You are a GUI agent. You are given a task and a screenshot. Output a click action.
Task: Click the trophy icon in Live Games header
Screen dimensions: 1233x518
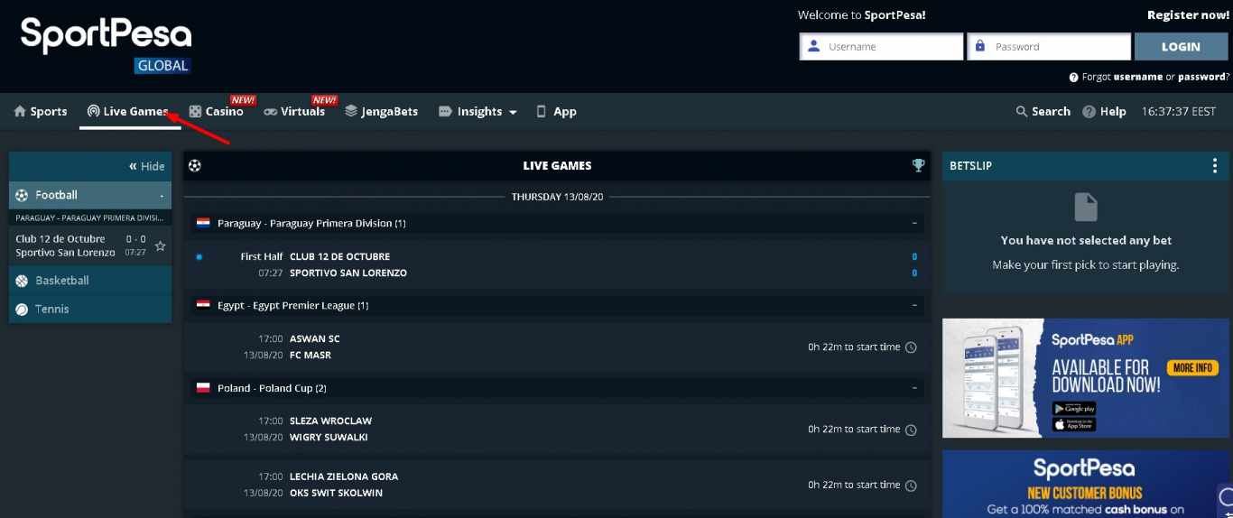[918, 165]
